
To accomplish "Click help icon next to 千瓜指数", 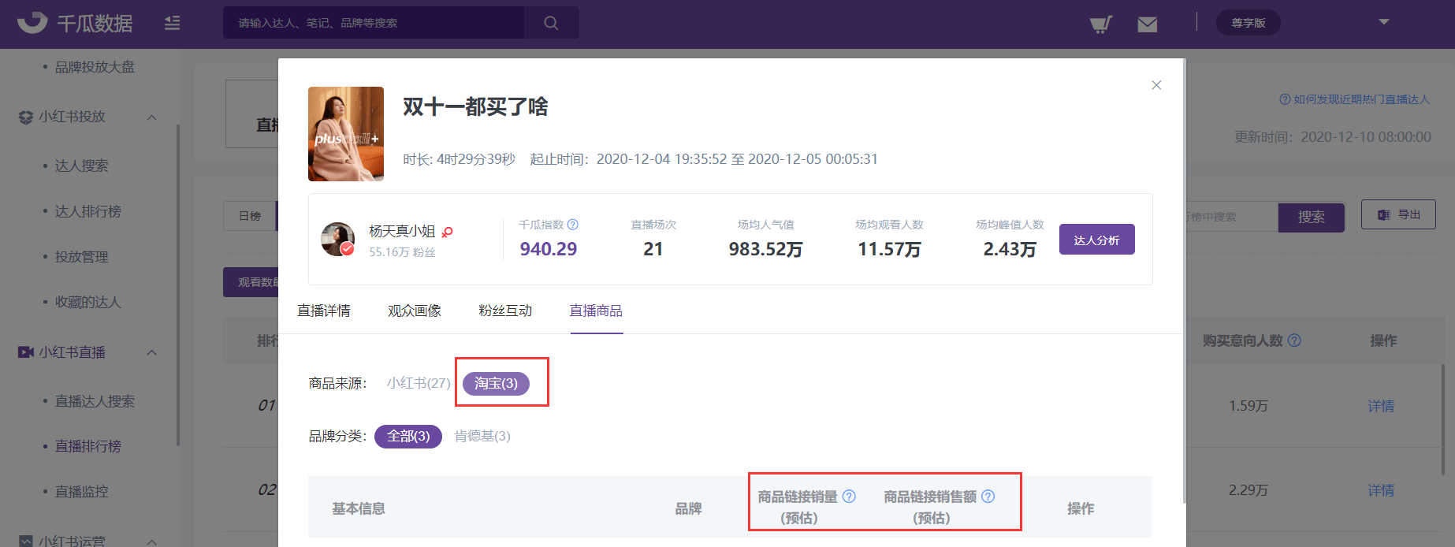I will click(x=573, y=225).
